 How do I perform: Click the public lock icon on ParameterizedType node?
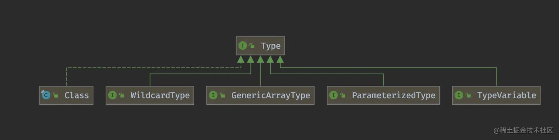[343, 95]
